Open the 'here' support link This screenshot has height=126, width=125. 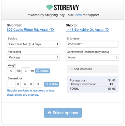tap(78, 15)
